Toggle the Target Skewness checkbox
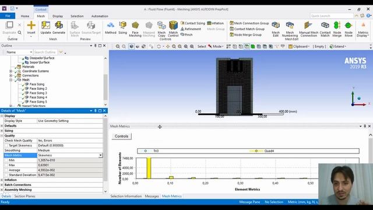This screenshot has width=373, height=210. pos(6,145)
